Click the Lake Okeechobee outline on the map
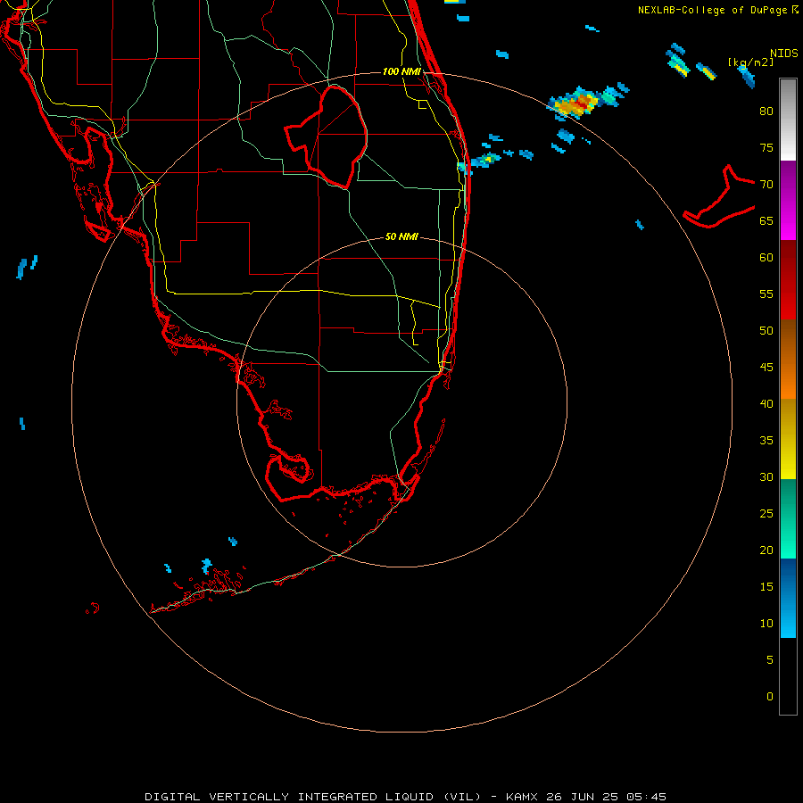The width and height of the screenshot is (803, 803). (x=327, y=137)
